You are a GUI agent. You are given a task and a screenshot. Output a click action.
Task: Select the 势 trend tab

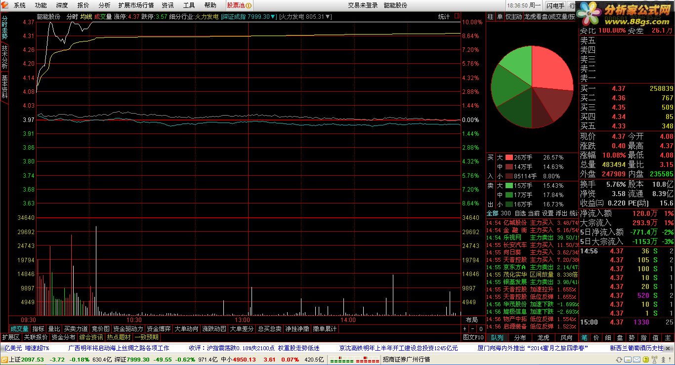coord(632,338)
